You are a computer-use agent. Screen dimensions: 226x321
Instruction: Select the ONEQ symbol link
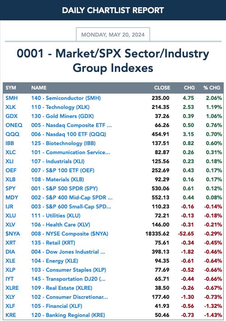coord(14,125)
